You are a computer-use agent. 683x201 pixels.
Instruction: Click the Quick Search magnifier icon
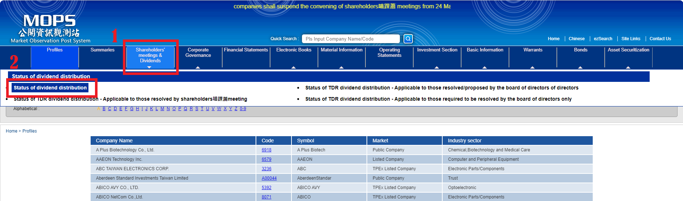pyautogui.click(x=408, y=39)
